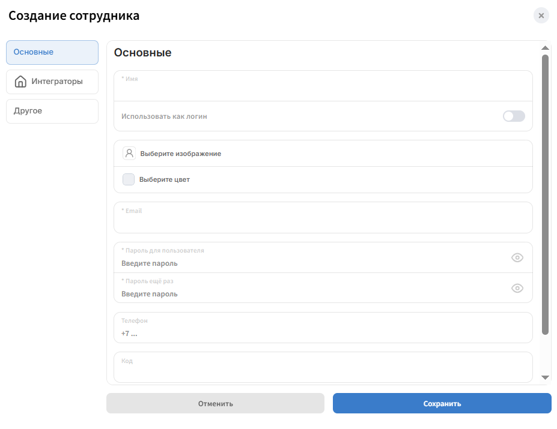This screenshot has width=557, height=429.
Task: Focus the Email input field
Action: point(323,218)
